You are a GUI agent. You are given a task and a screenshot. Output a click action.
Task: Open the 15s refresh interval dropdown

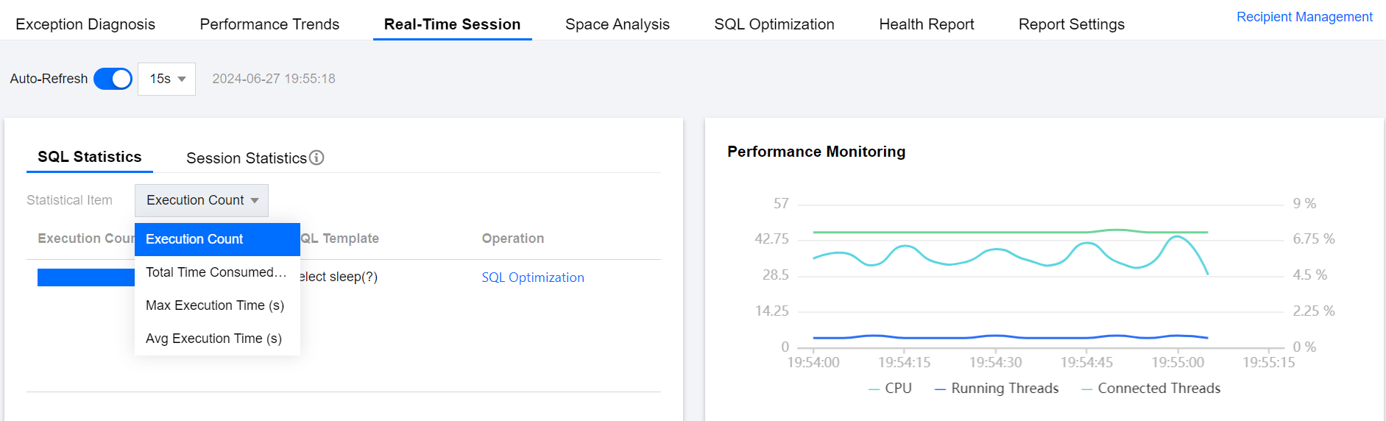point(166,79)
